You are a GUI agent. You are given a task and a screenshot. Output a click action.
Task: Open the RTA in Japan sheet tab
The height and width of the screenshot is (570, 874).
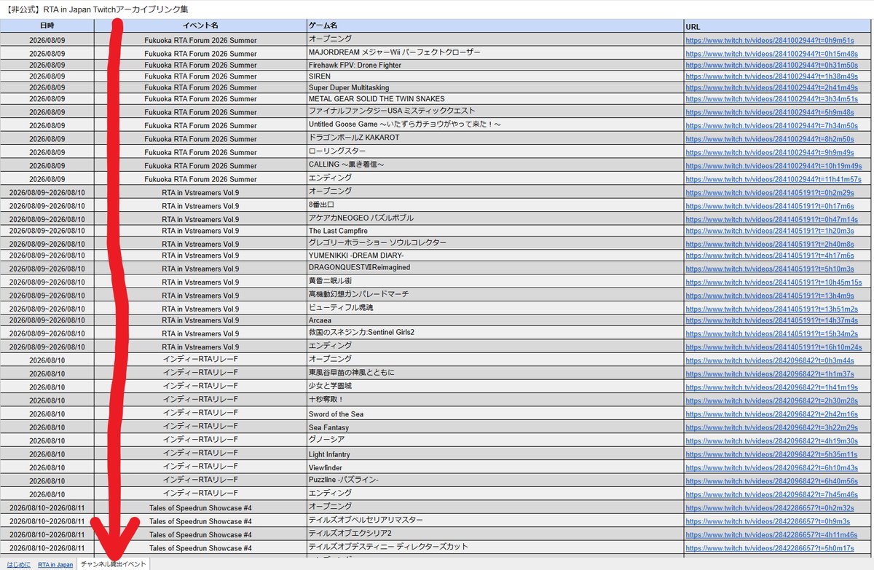point(55,564)
